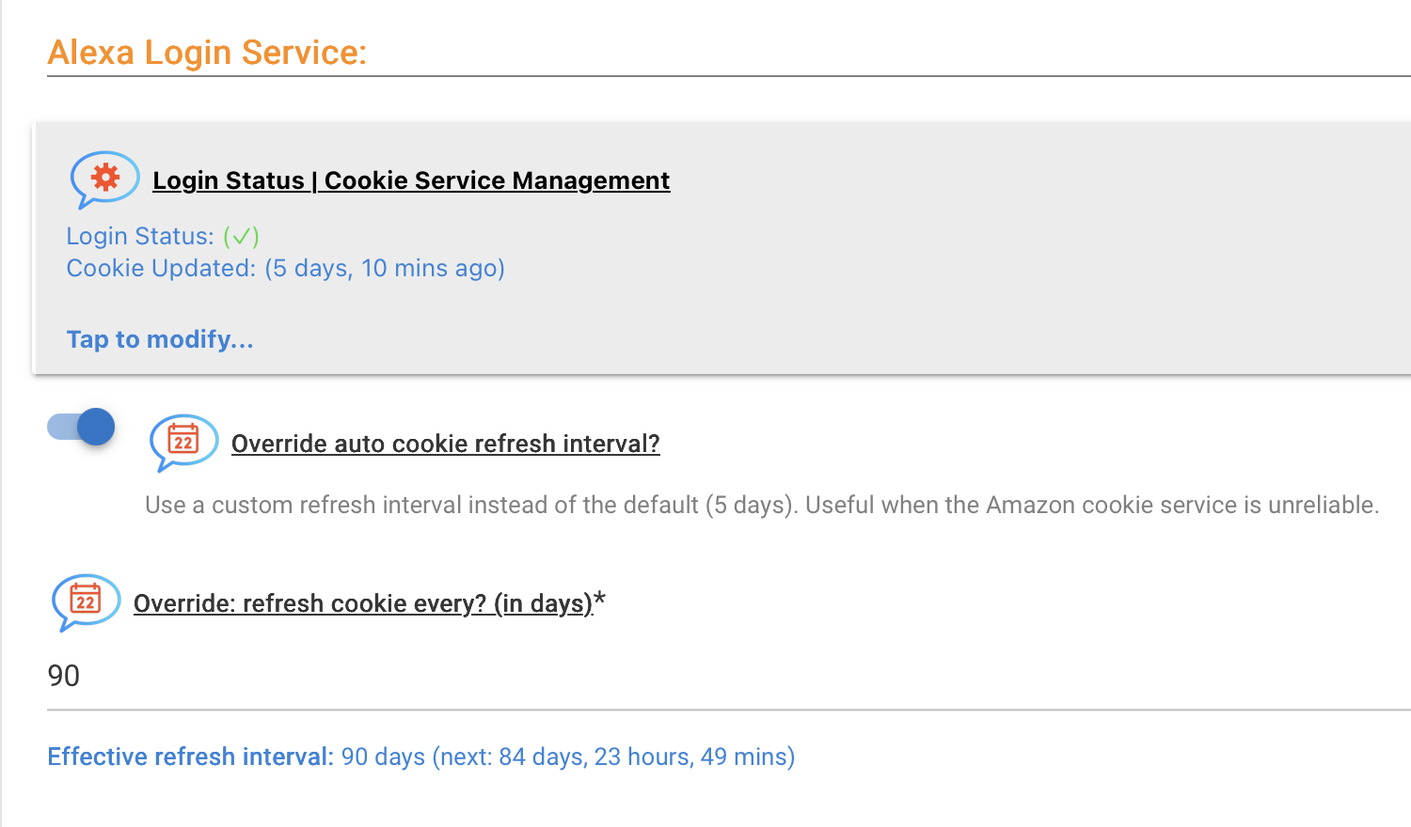Viewport: 1411px width, 827px height.
Task: Click empty area of the gray login status card
Action: pyautogui.click(x=941, y=282)
